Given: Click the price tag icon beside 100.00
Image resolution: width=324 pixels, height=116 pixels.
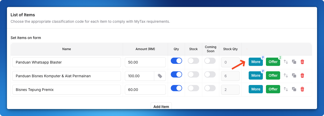Looking at the screenshot, I should tap(160, 76).
